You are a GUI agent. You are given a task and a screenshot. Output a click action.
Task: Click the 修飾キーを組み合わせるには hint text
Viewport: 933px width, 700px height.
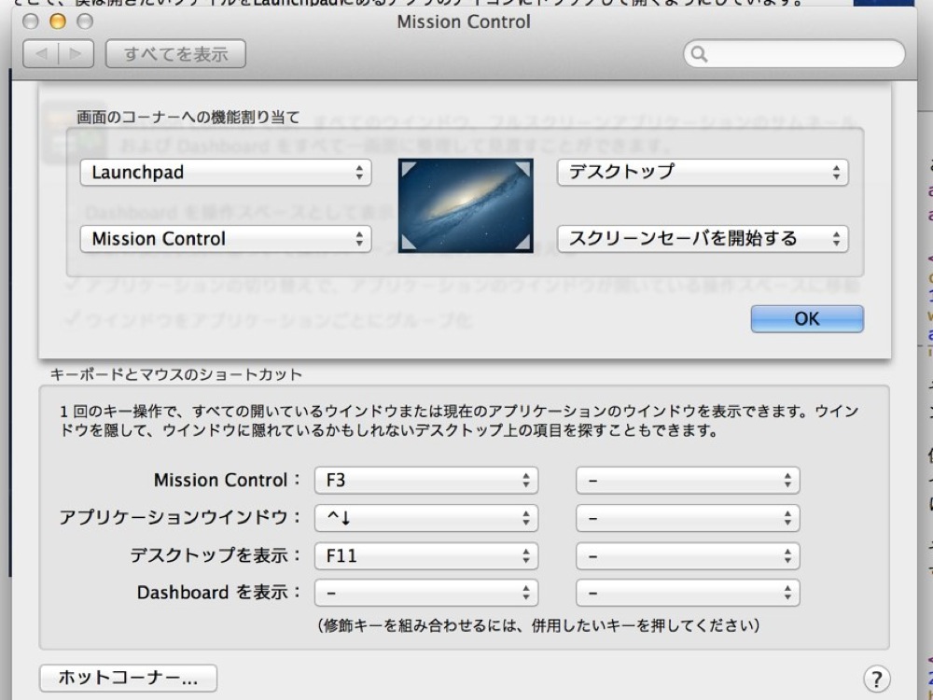click(x=538, y=625)
